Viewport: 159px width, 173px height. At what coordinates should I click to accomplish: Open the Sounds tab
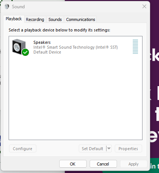[x=55, y=19]
